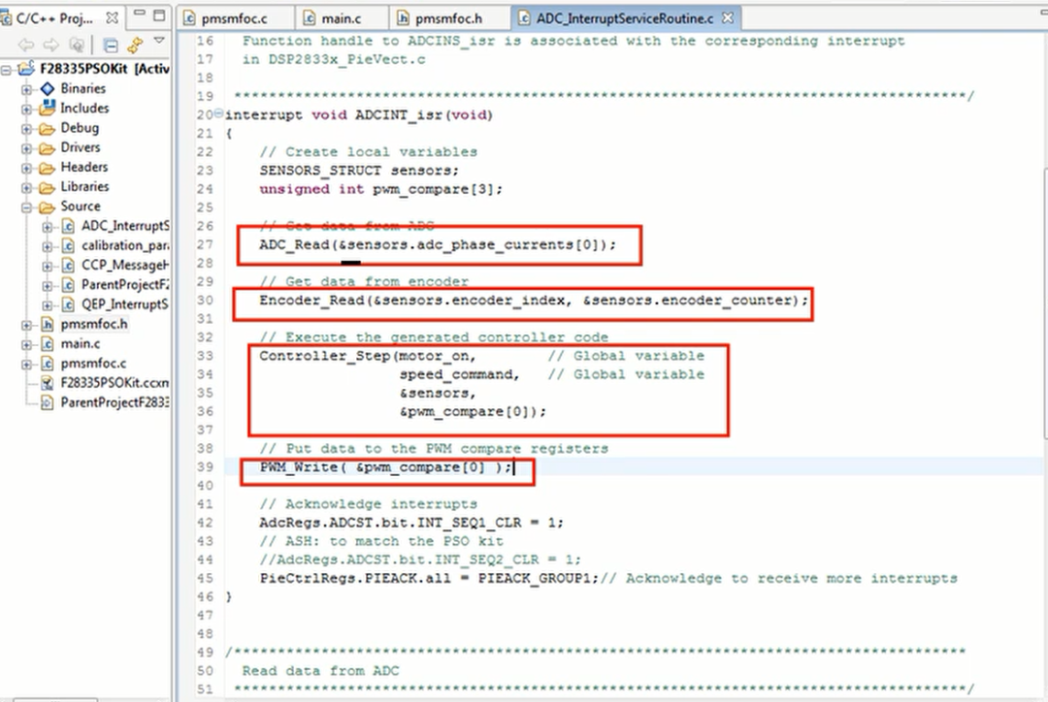Expand the pmsmfoc.h tree node
Viewport: 1048px width, 702px height.
[x=26, y=325]
